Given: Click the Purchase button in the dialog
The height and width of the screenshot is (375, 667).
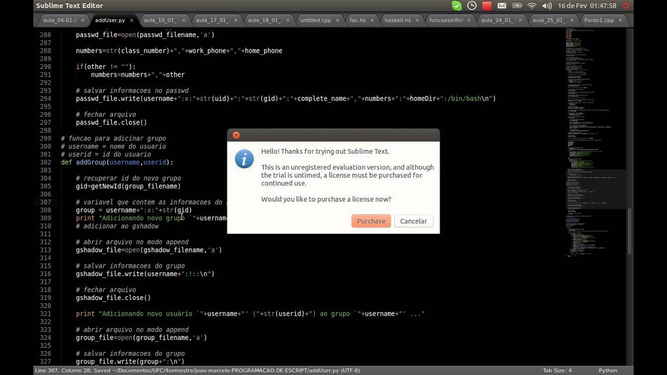Looking at the screenshot, I should point(371,221).
